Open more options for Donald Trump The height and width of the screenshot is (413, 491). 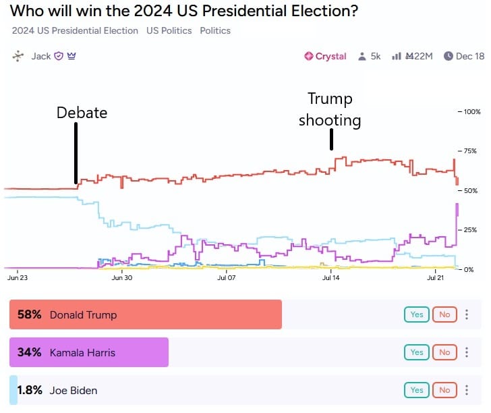point(466,314)
